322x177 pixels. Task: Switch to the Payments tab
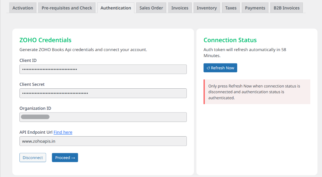[255, 8]
